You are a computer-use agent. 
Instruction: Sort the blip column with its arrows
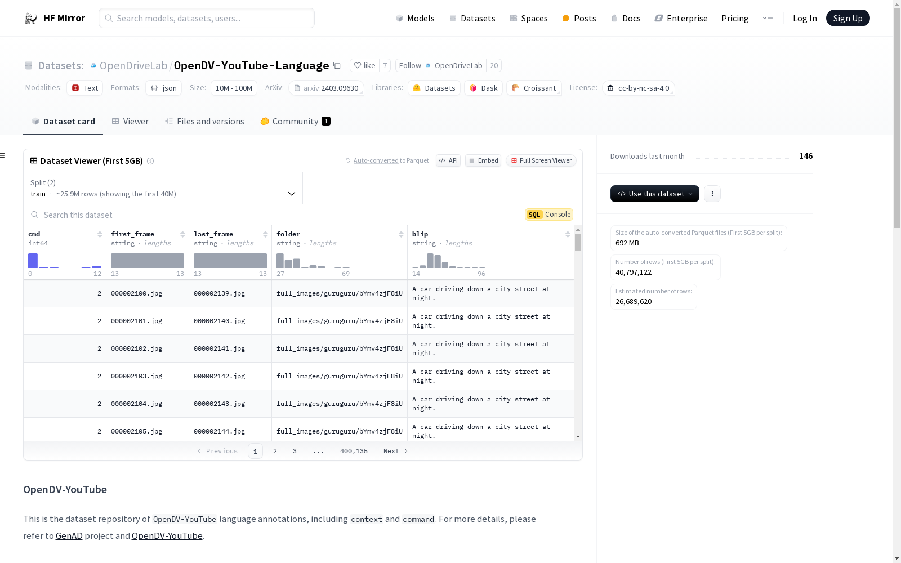[568, 234]
